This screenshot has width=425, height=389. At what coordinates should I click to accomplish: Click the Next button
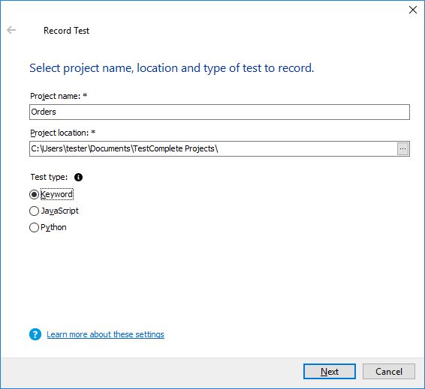[330, 372]
